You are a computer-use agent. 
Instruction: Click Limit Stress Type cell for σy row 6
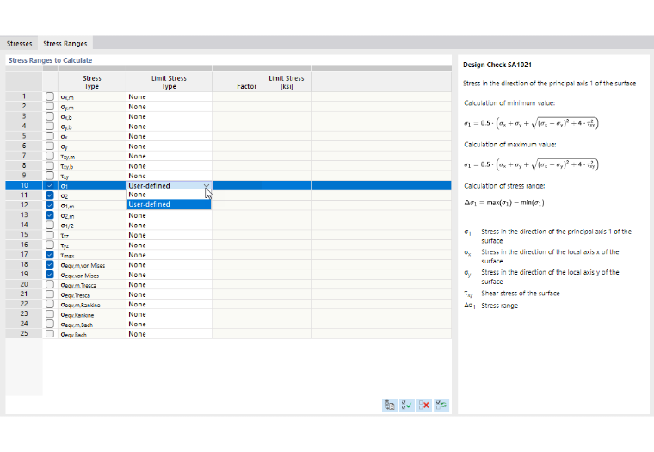point(169,146)
